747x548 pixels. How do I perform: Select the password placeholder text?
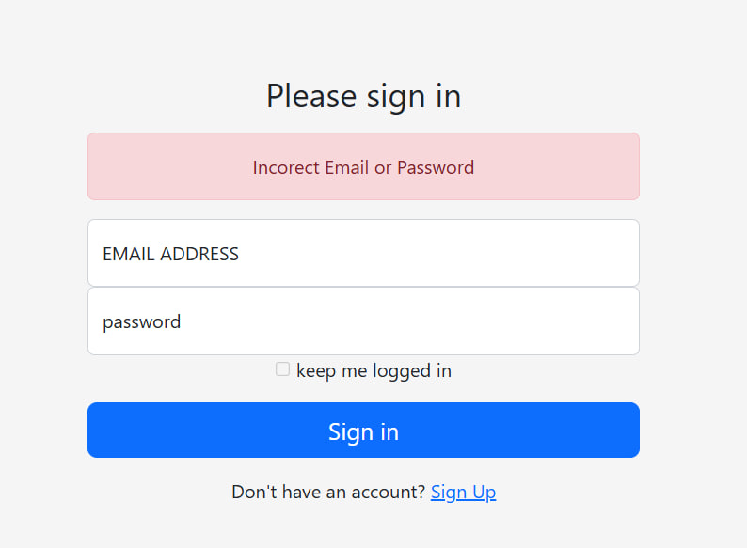tap(141, 321)
